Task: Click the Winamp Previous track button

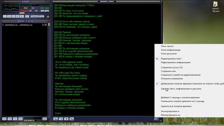Action: coord(5,16)
